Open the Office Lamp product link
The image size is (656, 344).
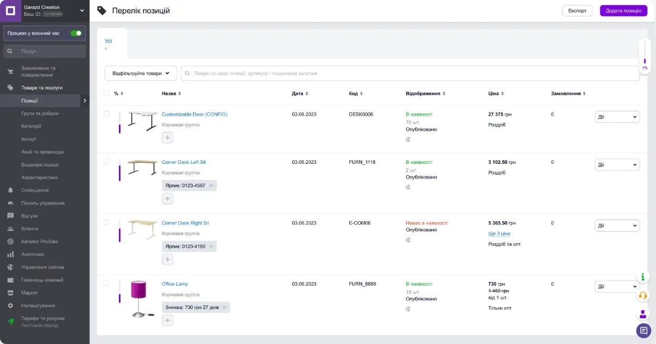click(x=175, y=284)
